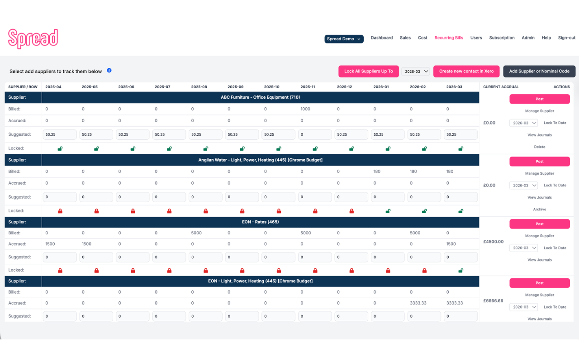Click the locked padlock for Anglian Water 2025-09
The height and width of the screenshot is (362, 579).
pyautogui.click(x=242, y=210)
